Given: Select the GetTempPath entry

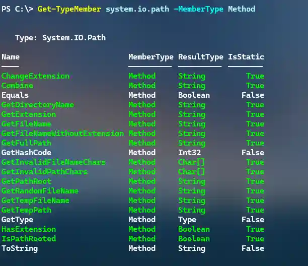Looking at the screenshot, I should tap(26, 210).
